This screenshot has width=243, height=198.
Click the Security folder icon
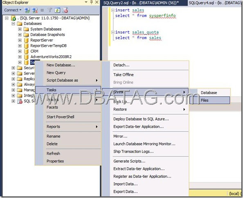click(20, 68)
